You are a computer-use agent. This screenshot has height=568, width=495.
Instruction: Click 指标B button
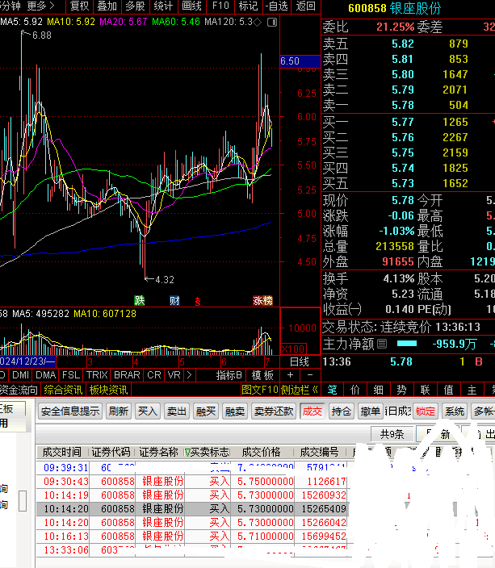(x=229, y=375)
